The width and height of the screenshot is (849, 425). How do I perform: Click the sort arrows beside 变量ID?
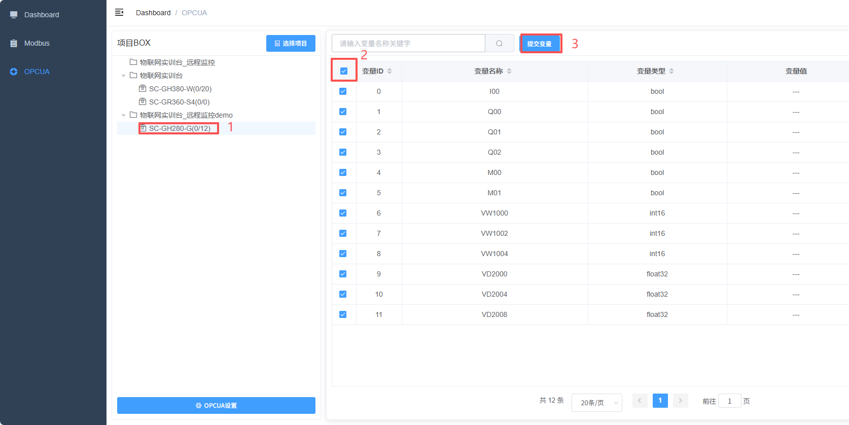[x=390, y=71]
